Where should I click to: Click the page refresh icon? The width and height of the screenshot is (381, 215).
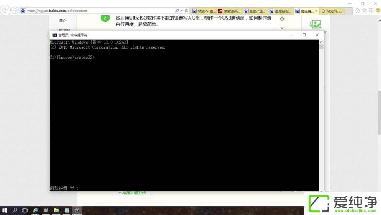(186, 11)
